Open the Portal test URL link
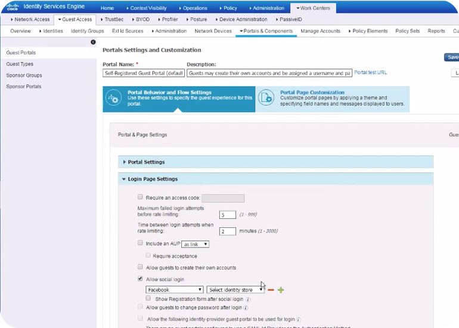This screenshot has width=459, height=328. (x=371, y=72)
